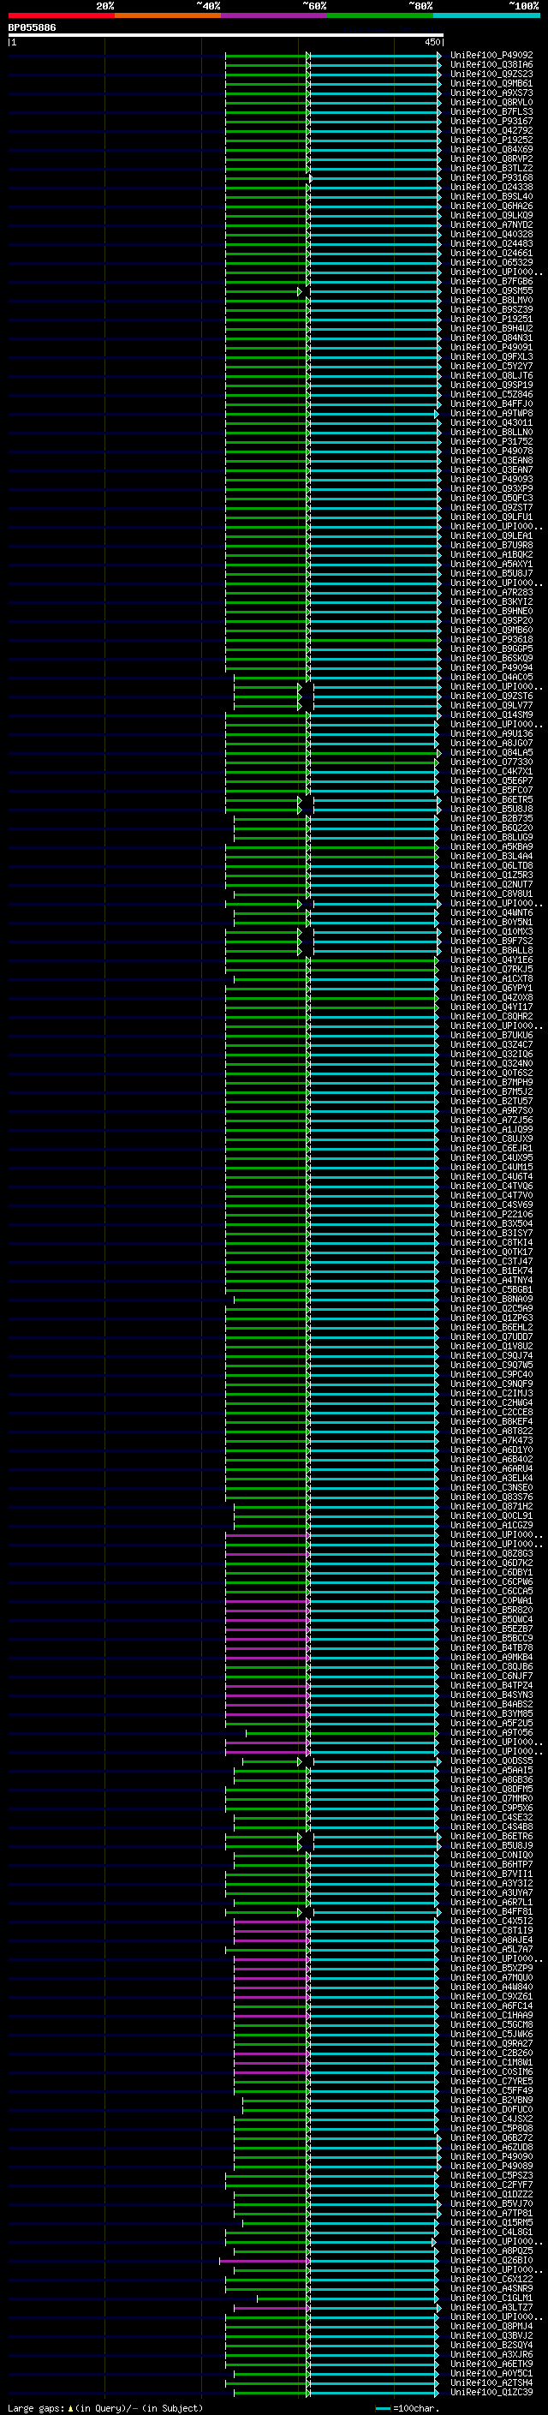Select hit label UniRef100_B9SZ39
The width and height of the screenshot is (548, 2415).
491,309
